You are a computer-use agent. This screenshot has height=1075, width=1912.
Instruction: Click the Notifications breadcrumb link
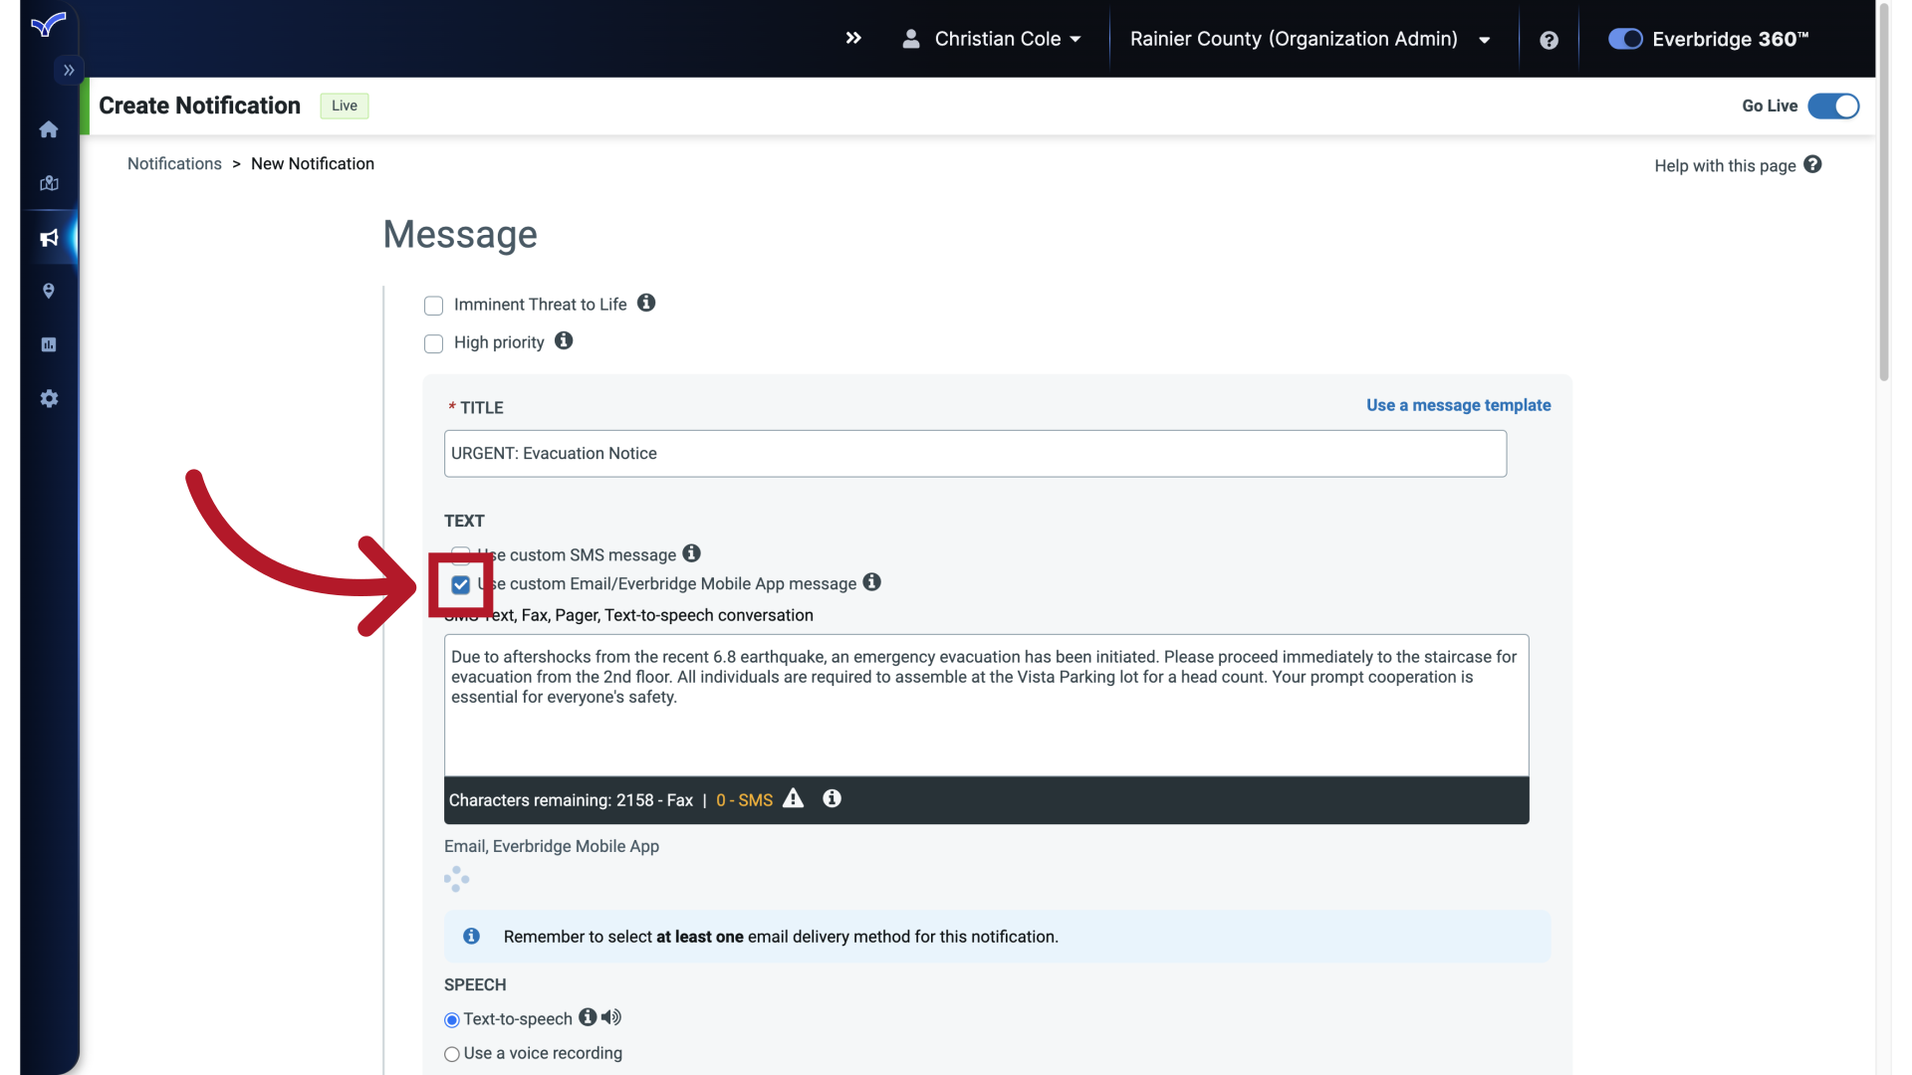tap(174, 163)
